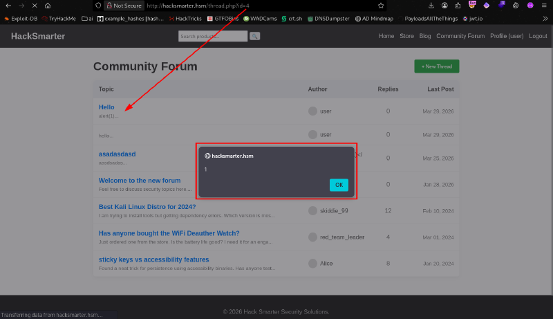
Task: Show more bookmarks chevron
Action: (545, 19)
